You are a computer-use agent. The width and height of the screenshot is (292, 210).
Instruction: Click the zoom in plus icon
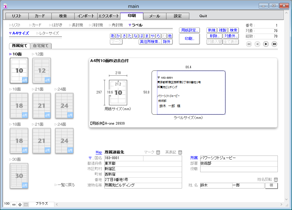pos(20,205)
